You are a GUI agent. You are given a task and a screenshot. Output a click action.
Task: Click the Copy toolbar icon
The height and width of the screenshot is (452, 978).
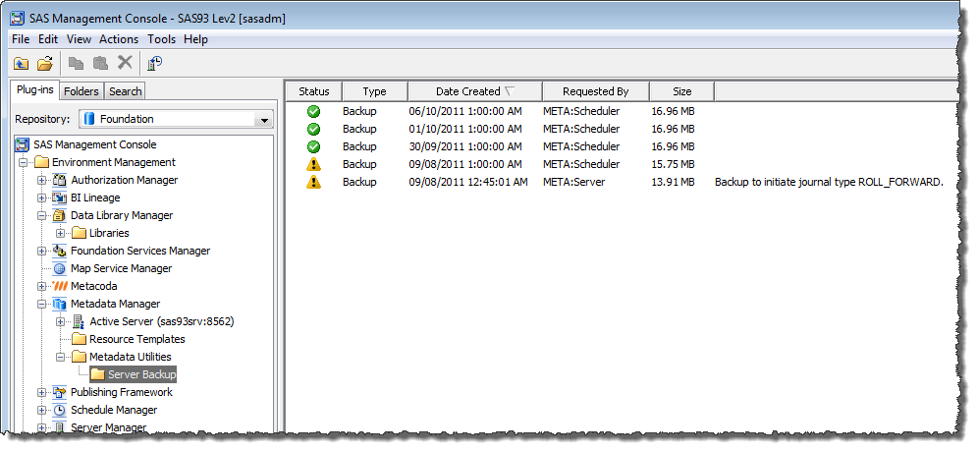[76, 63]
